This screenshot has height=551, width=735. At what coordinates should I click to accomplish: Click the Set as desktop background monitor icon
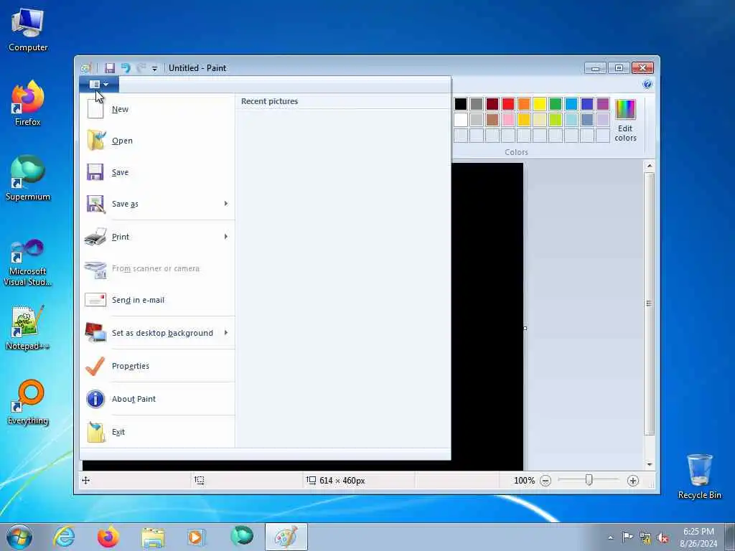95,333
